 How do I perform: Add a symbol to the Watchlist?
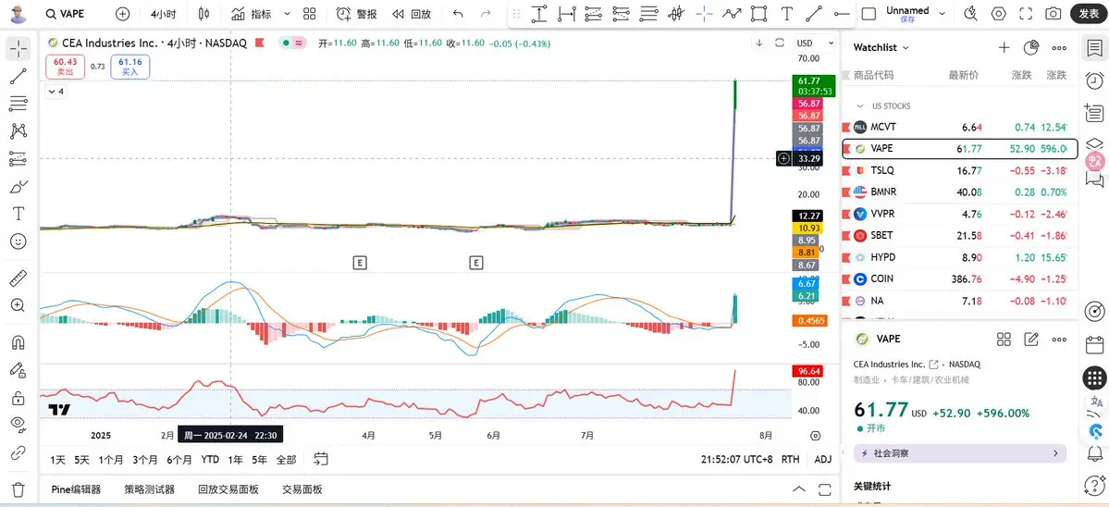(1004, 47)
